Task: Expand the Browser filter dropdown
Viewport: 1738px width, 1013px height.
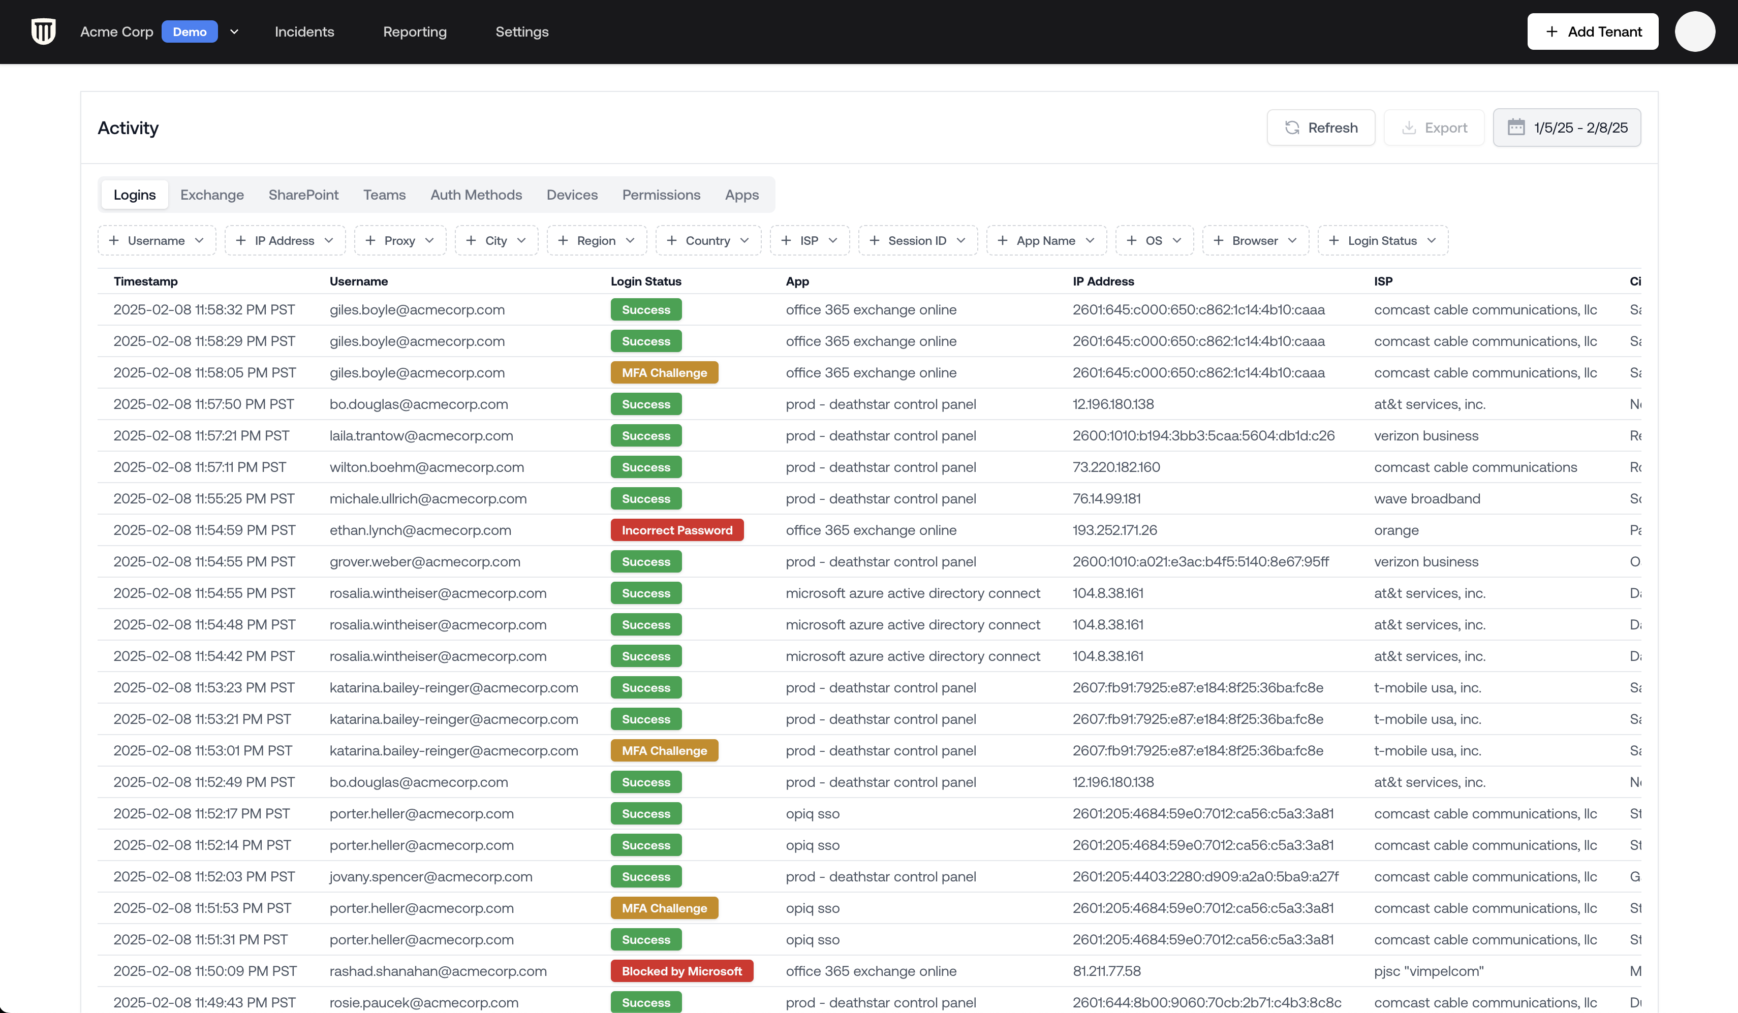Action: [1255, 241]
